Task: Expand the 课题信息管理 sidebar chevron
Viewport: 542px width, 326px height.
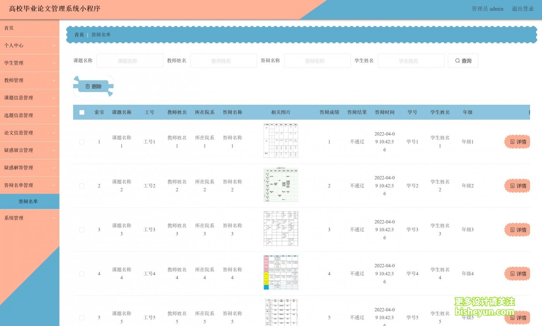Action: 54,98
